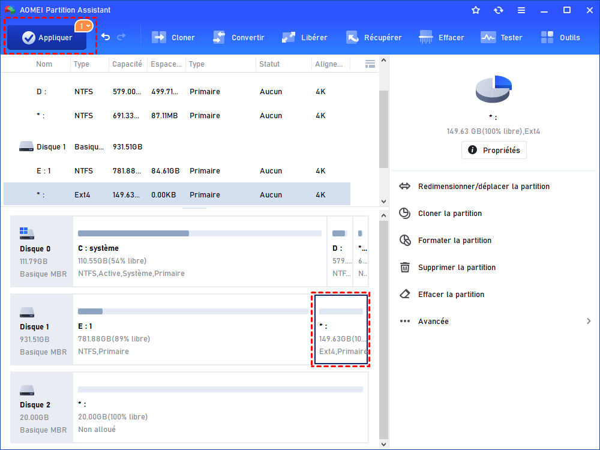Image resolution: width=600 pixels, height=450 pixels.
Task: Click scroll up arrow of disk map
Action: pos(384,215)
